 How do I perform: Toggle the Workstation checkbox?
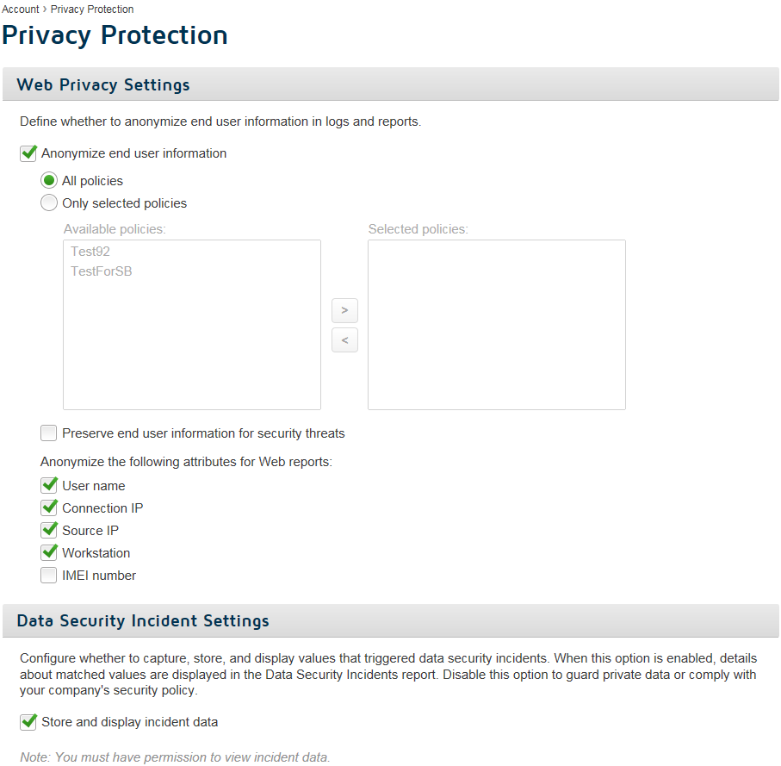point(49,552)
